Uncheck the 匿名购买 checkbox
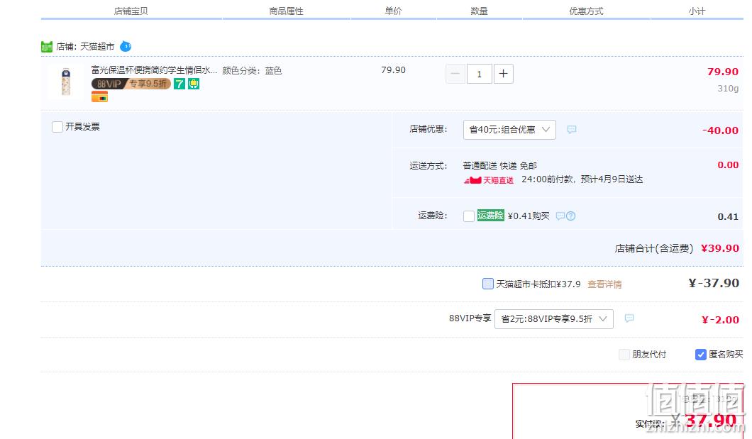 point(701,355)
